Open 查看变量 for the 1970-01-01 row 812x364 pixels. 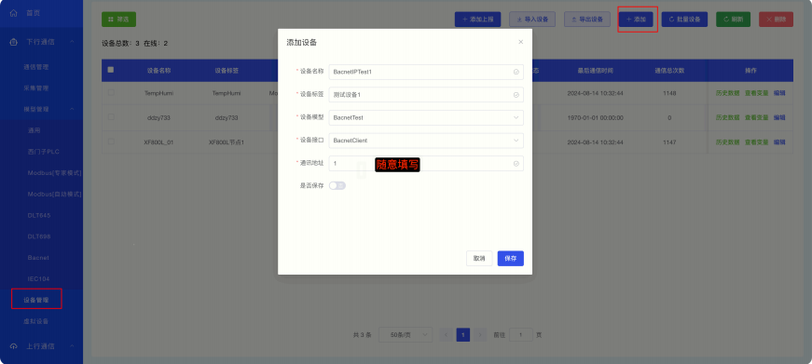(x=757, y=117)
